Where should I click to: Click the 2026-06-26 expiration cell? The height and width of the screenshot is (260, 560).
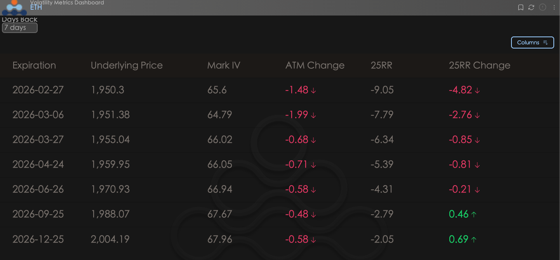(38, 189)
